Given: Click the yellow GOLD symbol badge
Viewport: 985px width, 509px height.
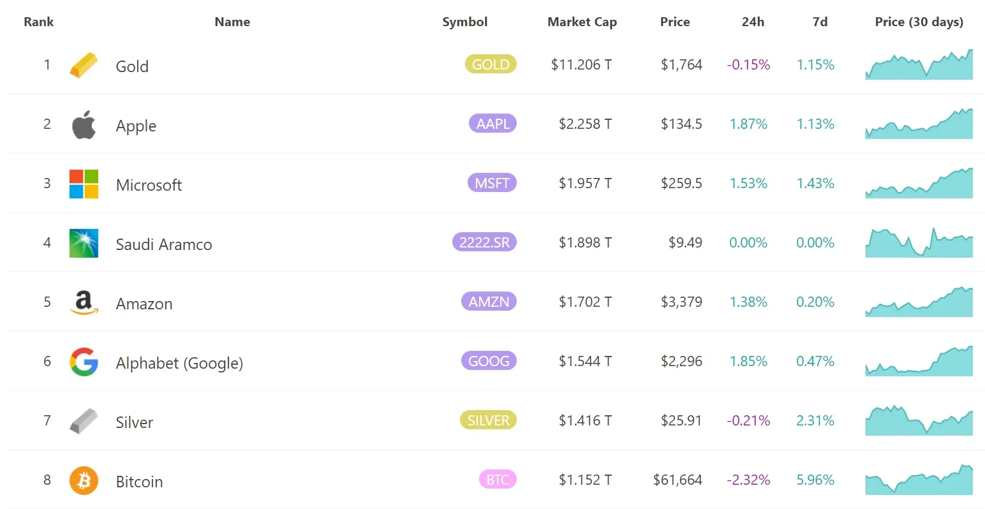Looking at the screenshot, I should coord(491,64).
